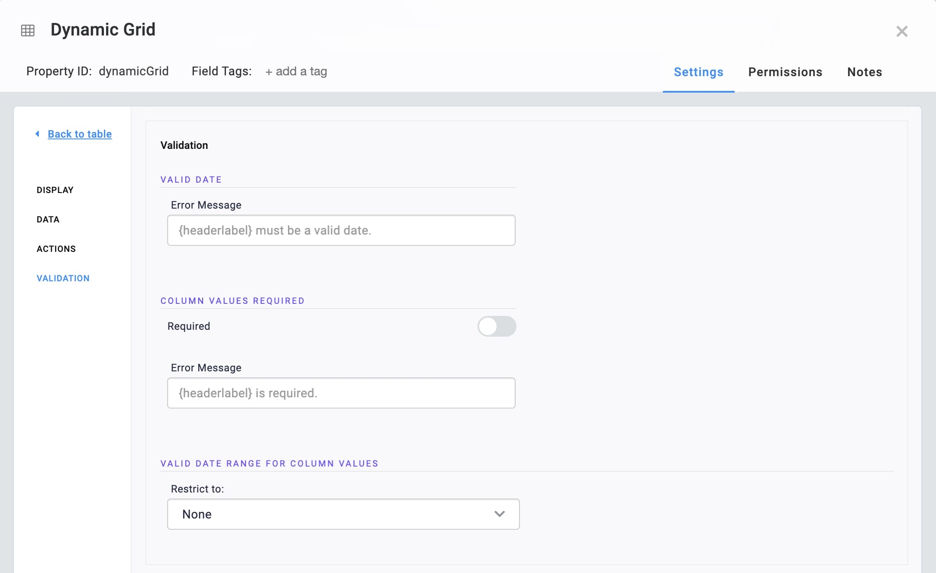
Task: Click the Restrict to: label
Action: (197, 489)
